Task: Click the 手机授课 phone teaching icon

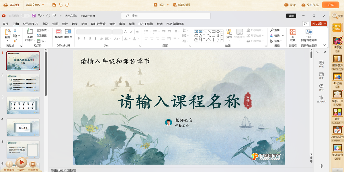Action: [33, 165]
